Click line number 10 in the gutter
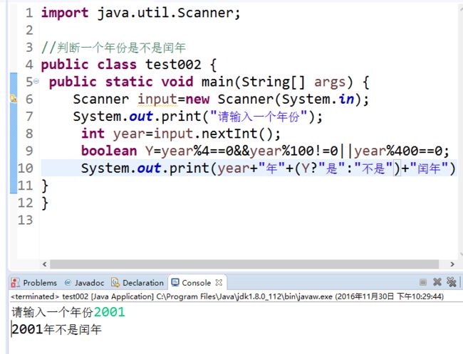This screenshot has width=463, height=354. coord(26,168)
